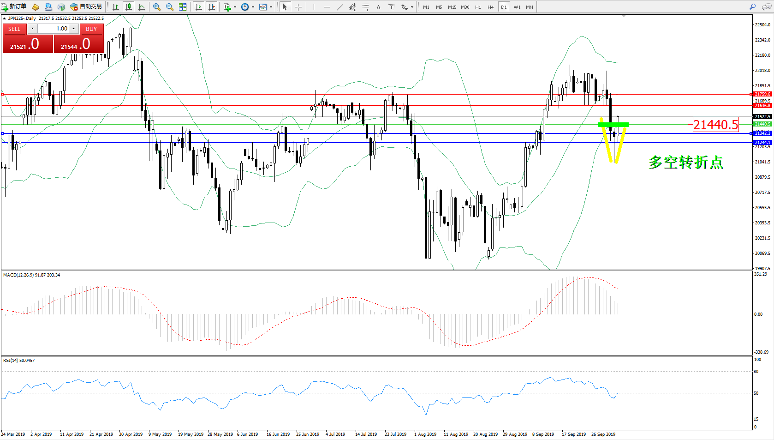Decrease lot volume with the down arrow
Viewport: 774px width, 440px height.
(32, 29)
